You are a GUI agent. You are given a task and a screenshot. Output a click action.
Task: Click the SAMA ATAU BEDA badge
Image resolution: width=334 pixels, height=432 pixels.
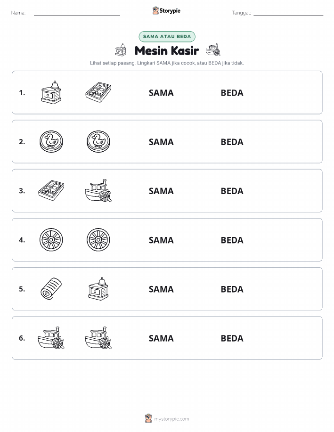(x=167, y=36)
